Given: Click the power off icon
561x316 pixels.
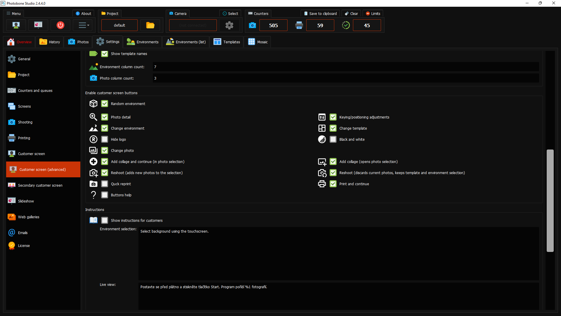Looking at the screenshot, I should pyautogui.click(x=60, y=25).
